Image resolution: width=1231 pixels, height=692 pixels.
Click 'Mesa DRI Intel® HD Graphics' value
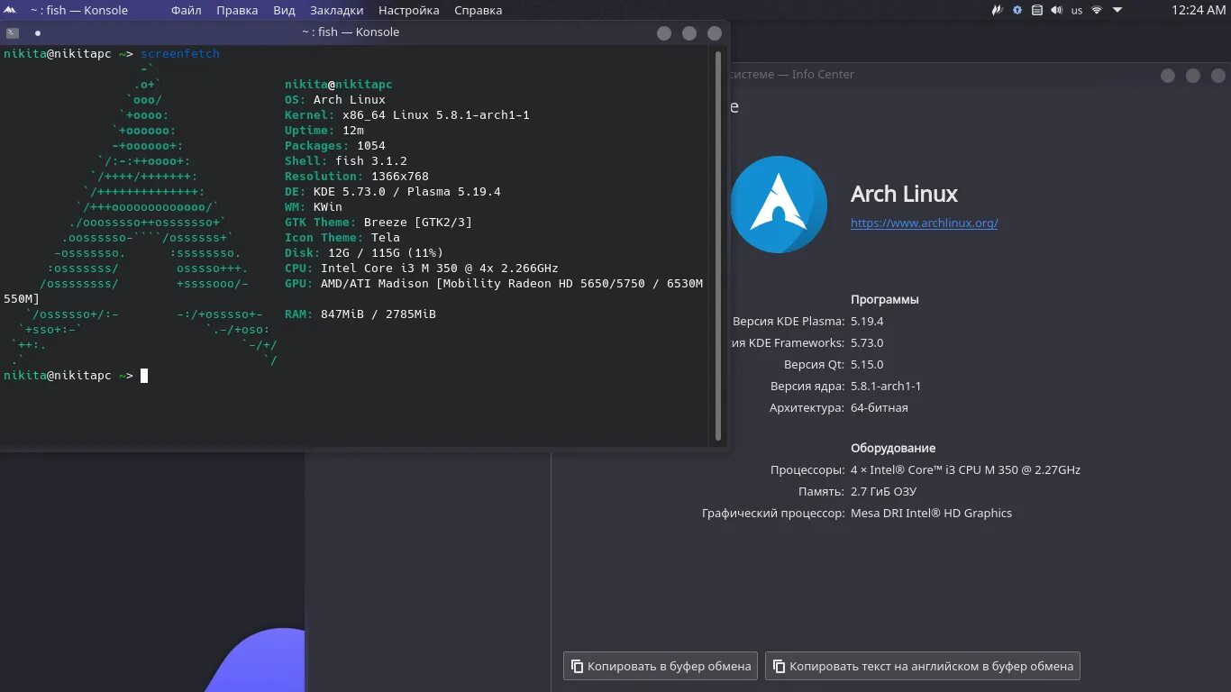pos(931,514)
